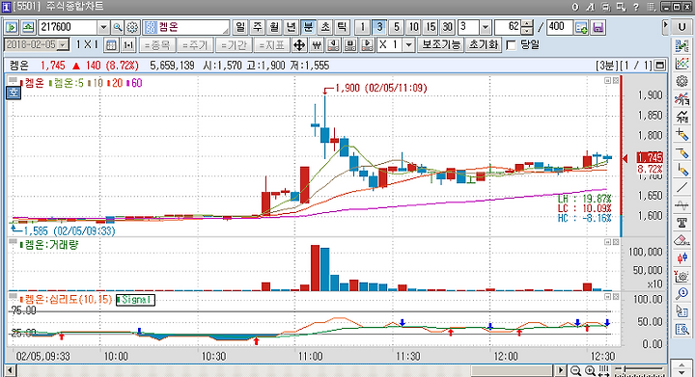Screen dimensions: 695x377
Task: Click the green play arrow icon beside stock code
Action: 12,27
